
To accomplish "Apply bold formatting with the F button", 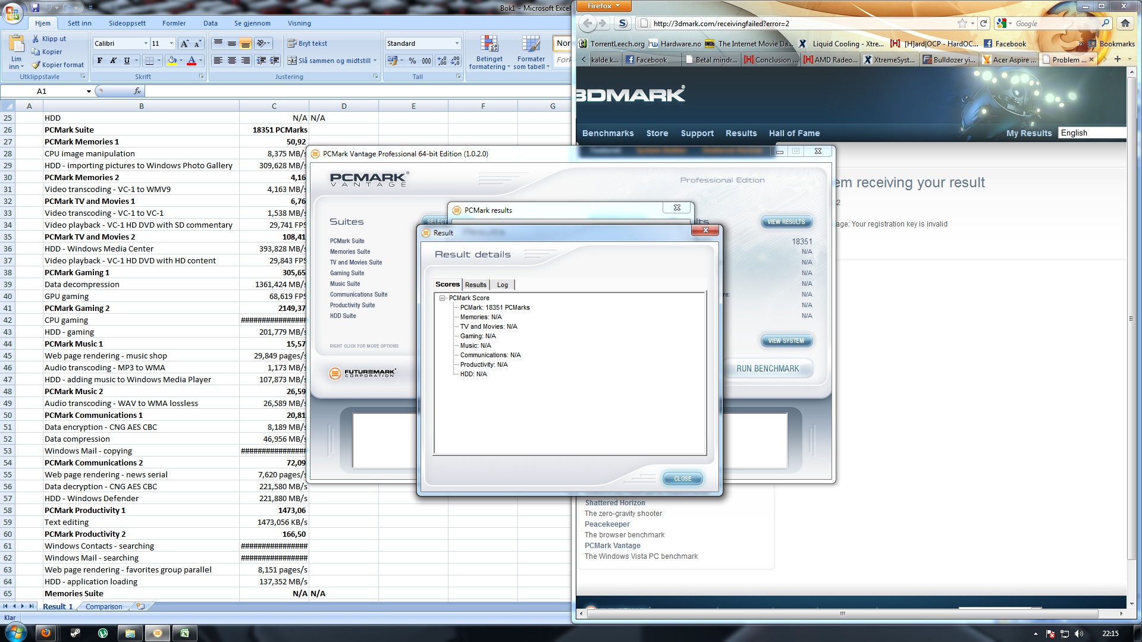I will 100,61.
